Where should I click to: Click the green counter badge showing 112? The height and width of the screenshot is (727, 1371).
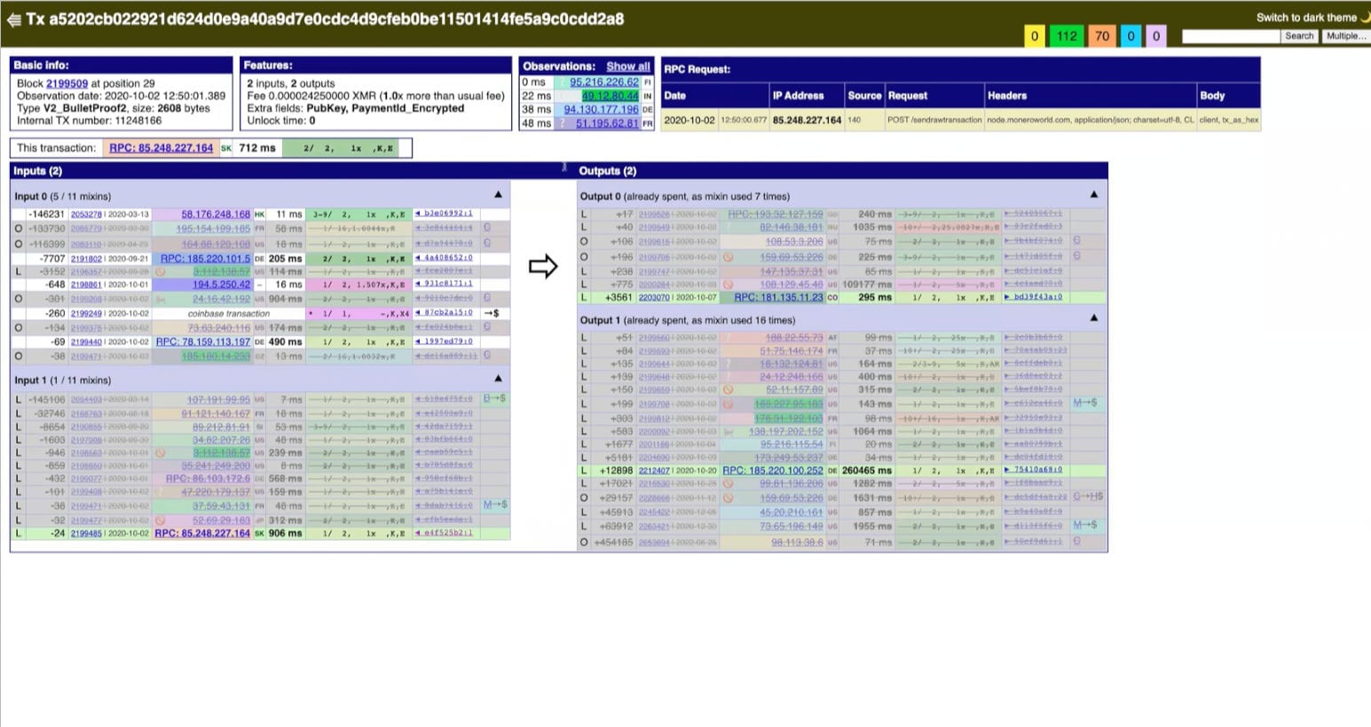(x=1067, y=36)
